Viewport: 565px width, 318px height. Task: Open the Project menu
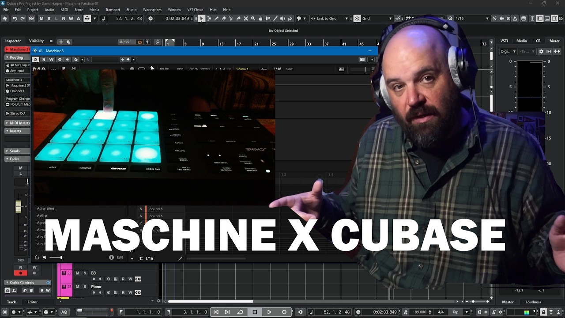click(33, 10)
